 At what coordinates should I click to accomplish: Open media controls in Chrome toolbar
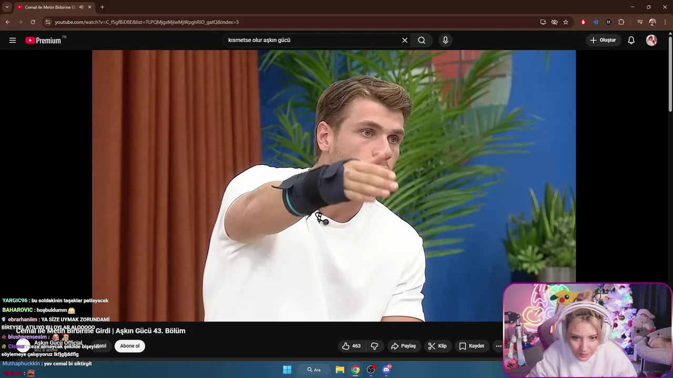pos(640,22)
